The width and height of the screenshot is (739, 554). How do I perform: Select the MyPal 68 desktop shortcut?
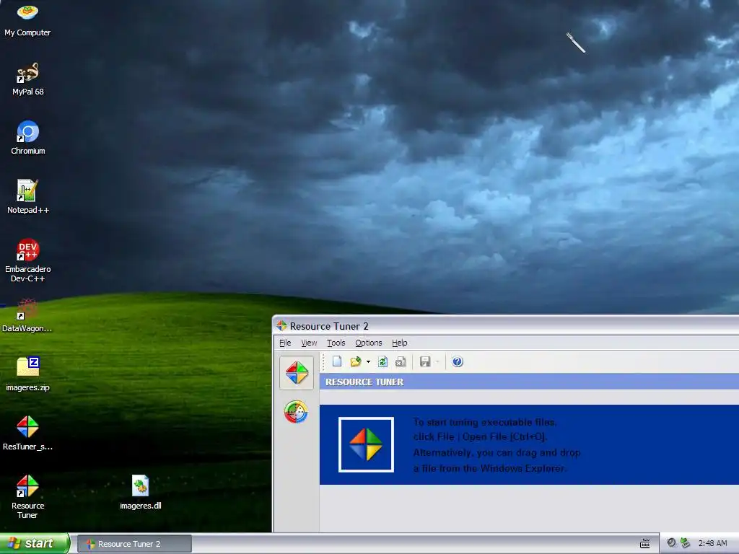coord(28,79)
